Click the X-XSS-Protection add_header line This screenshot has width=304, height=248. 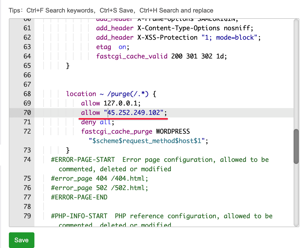pos(178,38)
